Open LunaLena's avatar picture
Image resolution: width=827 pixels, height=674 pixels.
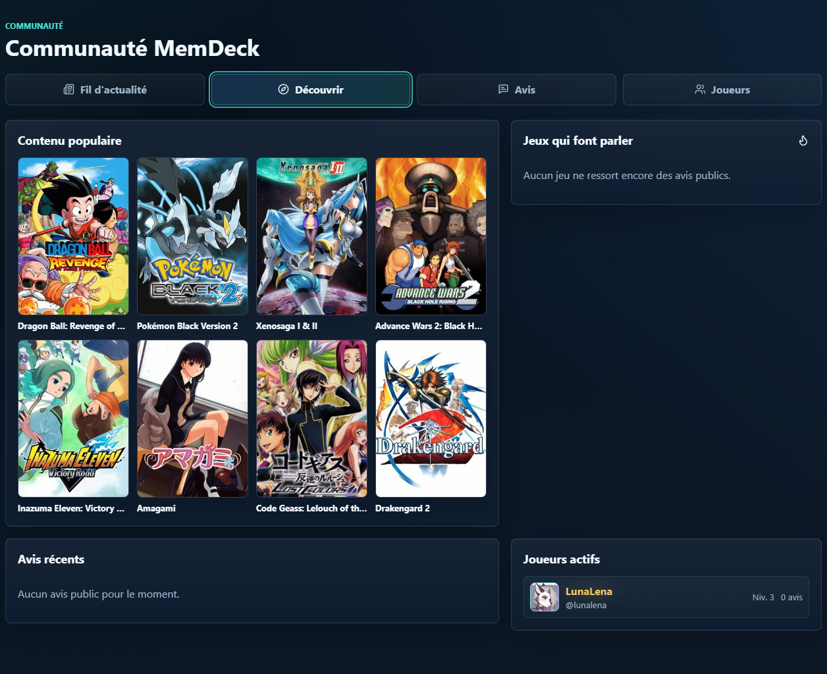pos(545,597)
